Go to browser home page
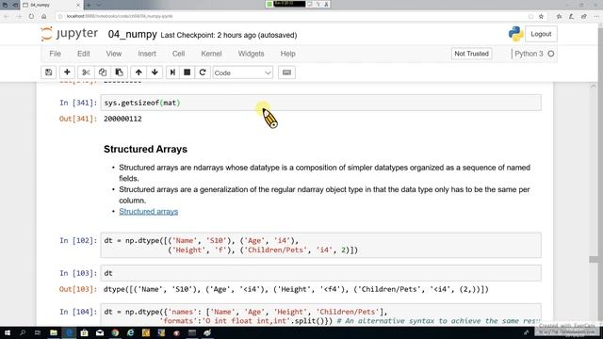This screenshot has width=603, height=339. click(44, 16)
